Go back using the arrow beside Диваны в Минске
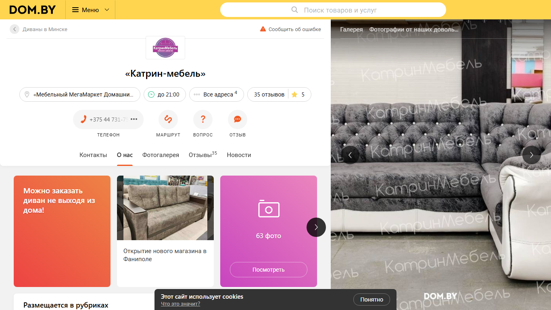Viewport: 551px width, 310px height. coord(15,29)
